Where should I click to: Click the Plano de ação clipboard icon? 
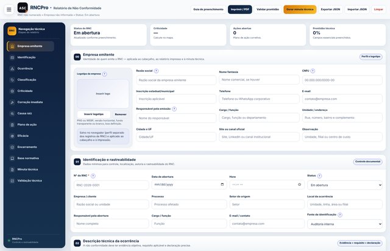[12, 125]
